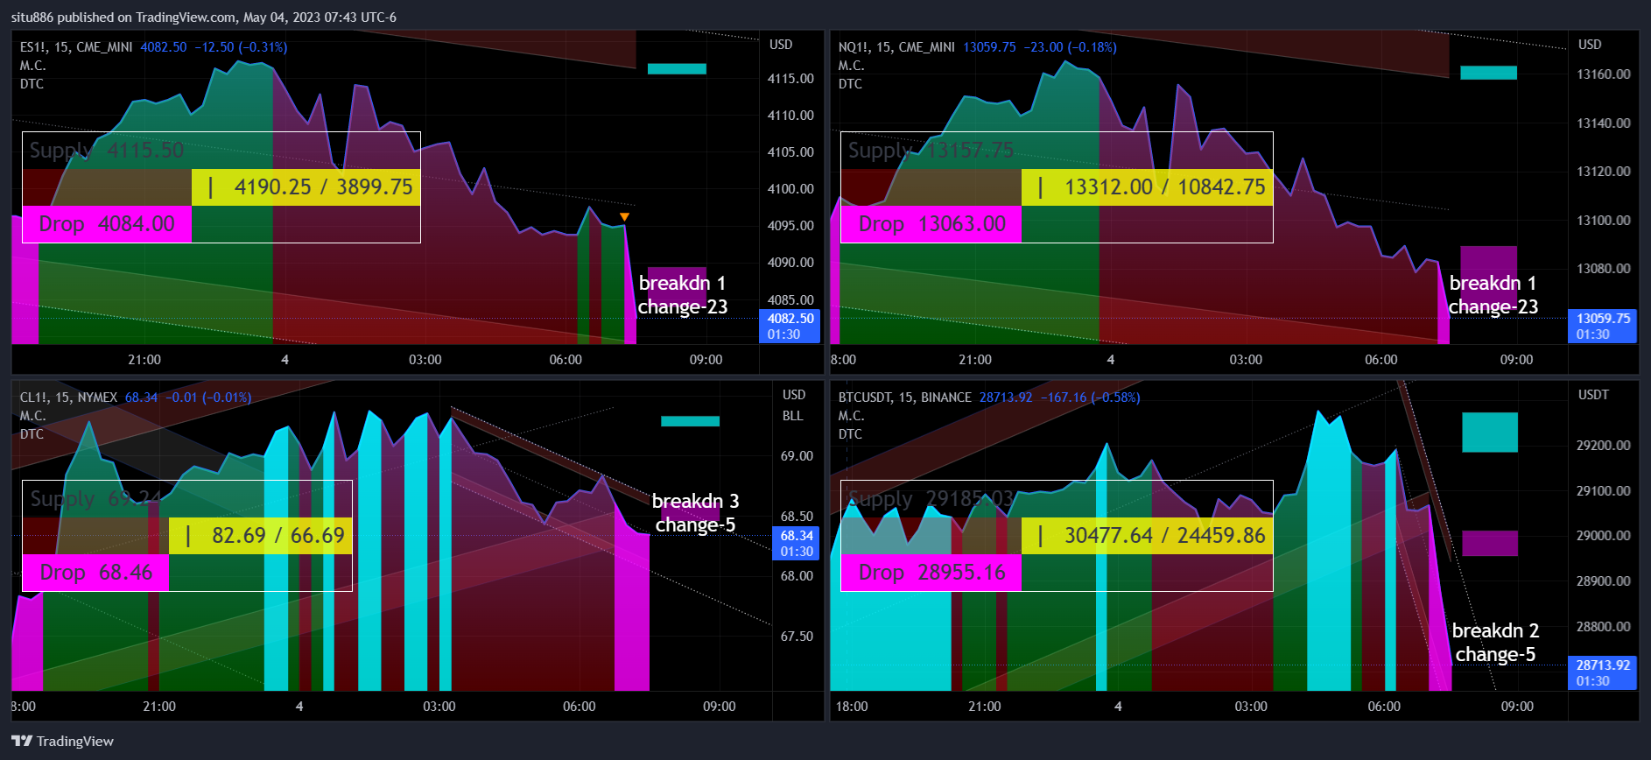Open the ES1!, 15, CME_MINI symbol title
Screen dimensions: 1651x760
76,47
